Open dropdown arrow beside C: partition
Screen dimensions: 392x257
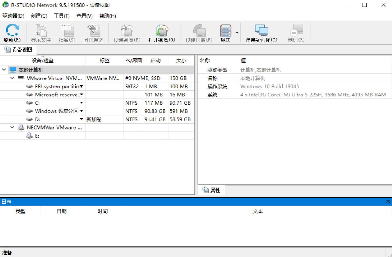tap(82, 103)
